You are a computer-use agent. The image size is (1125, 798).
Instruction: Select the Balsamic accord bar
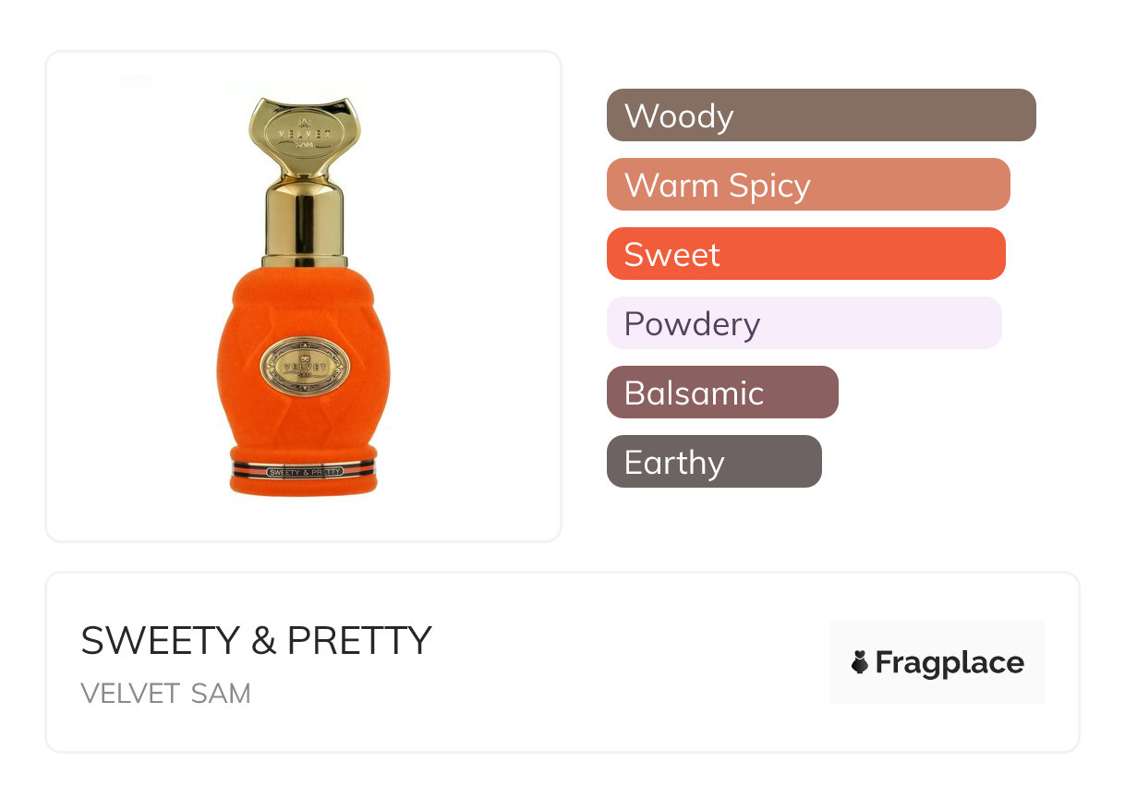click(721, 393)
